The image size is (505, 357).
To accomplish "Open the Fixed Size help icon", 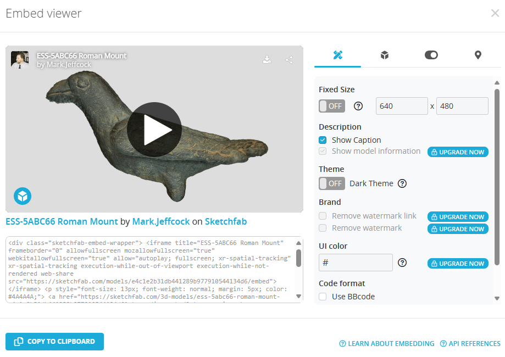I will [358, 106].
